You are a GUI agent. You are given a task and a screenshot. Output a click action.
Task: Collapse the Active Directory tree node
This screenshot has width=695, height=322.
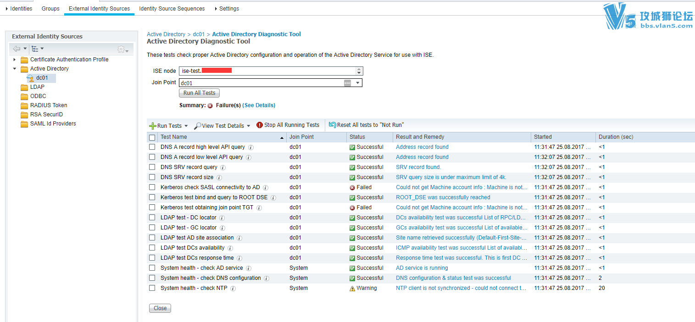click(14, 69)
